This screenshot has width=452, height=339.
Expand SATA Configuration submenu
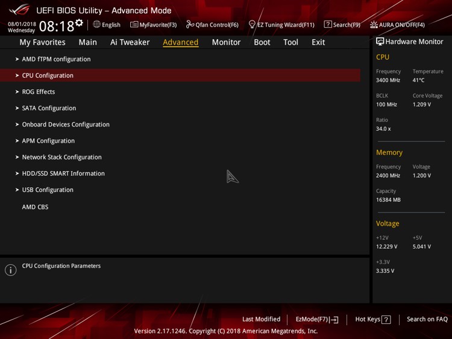click(49, 108)
